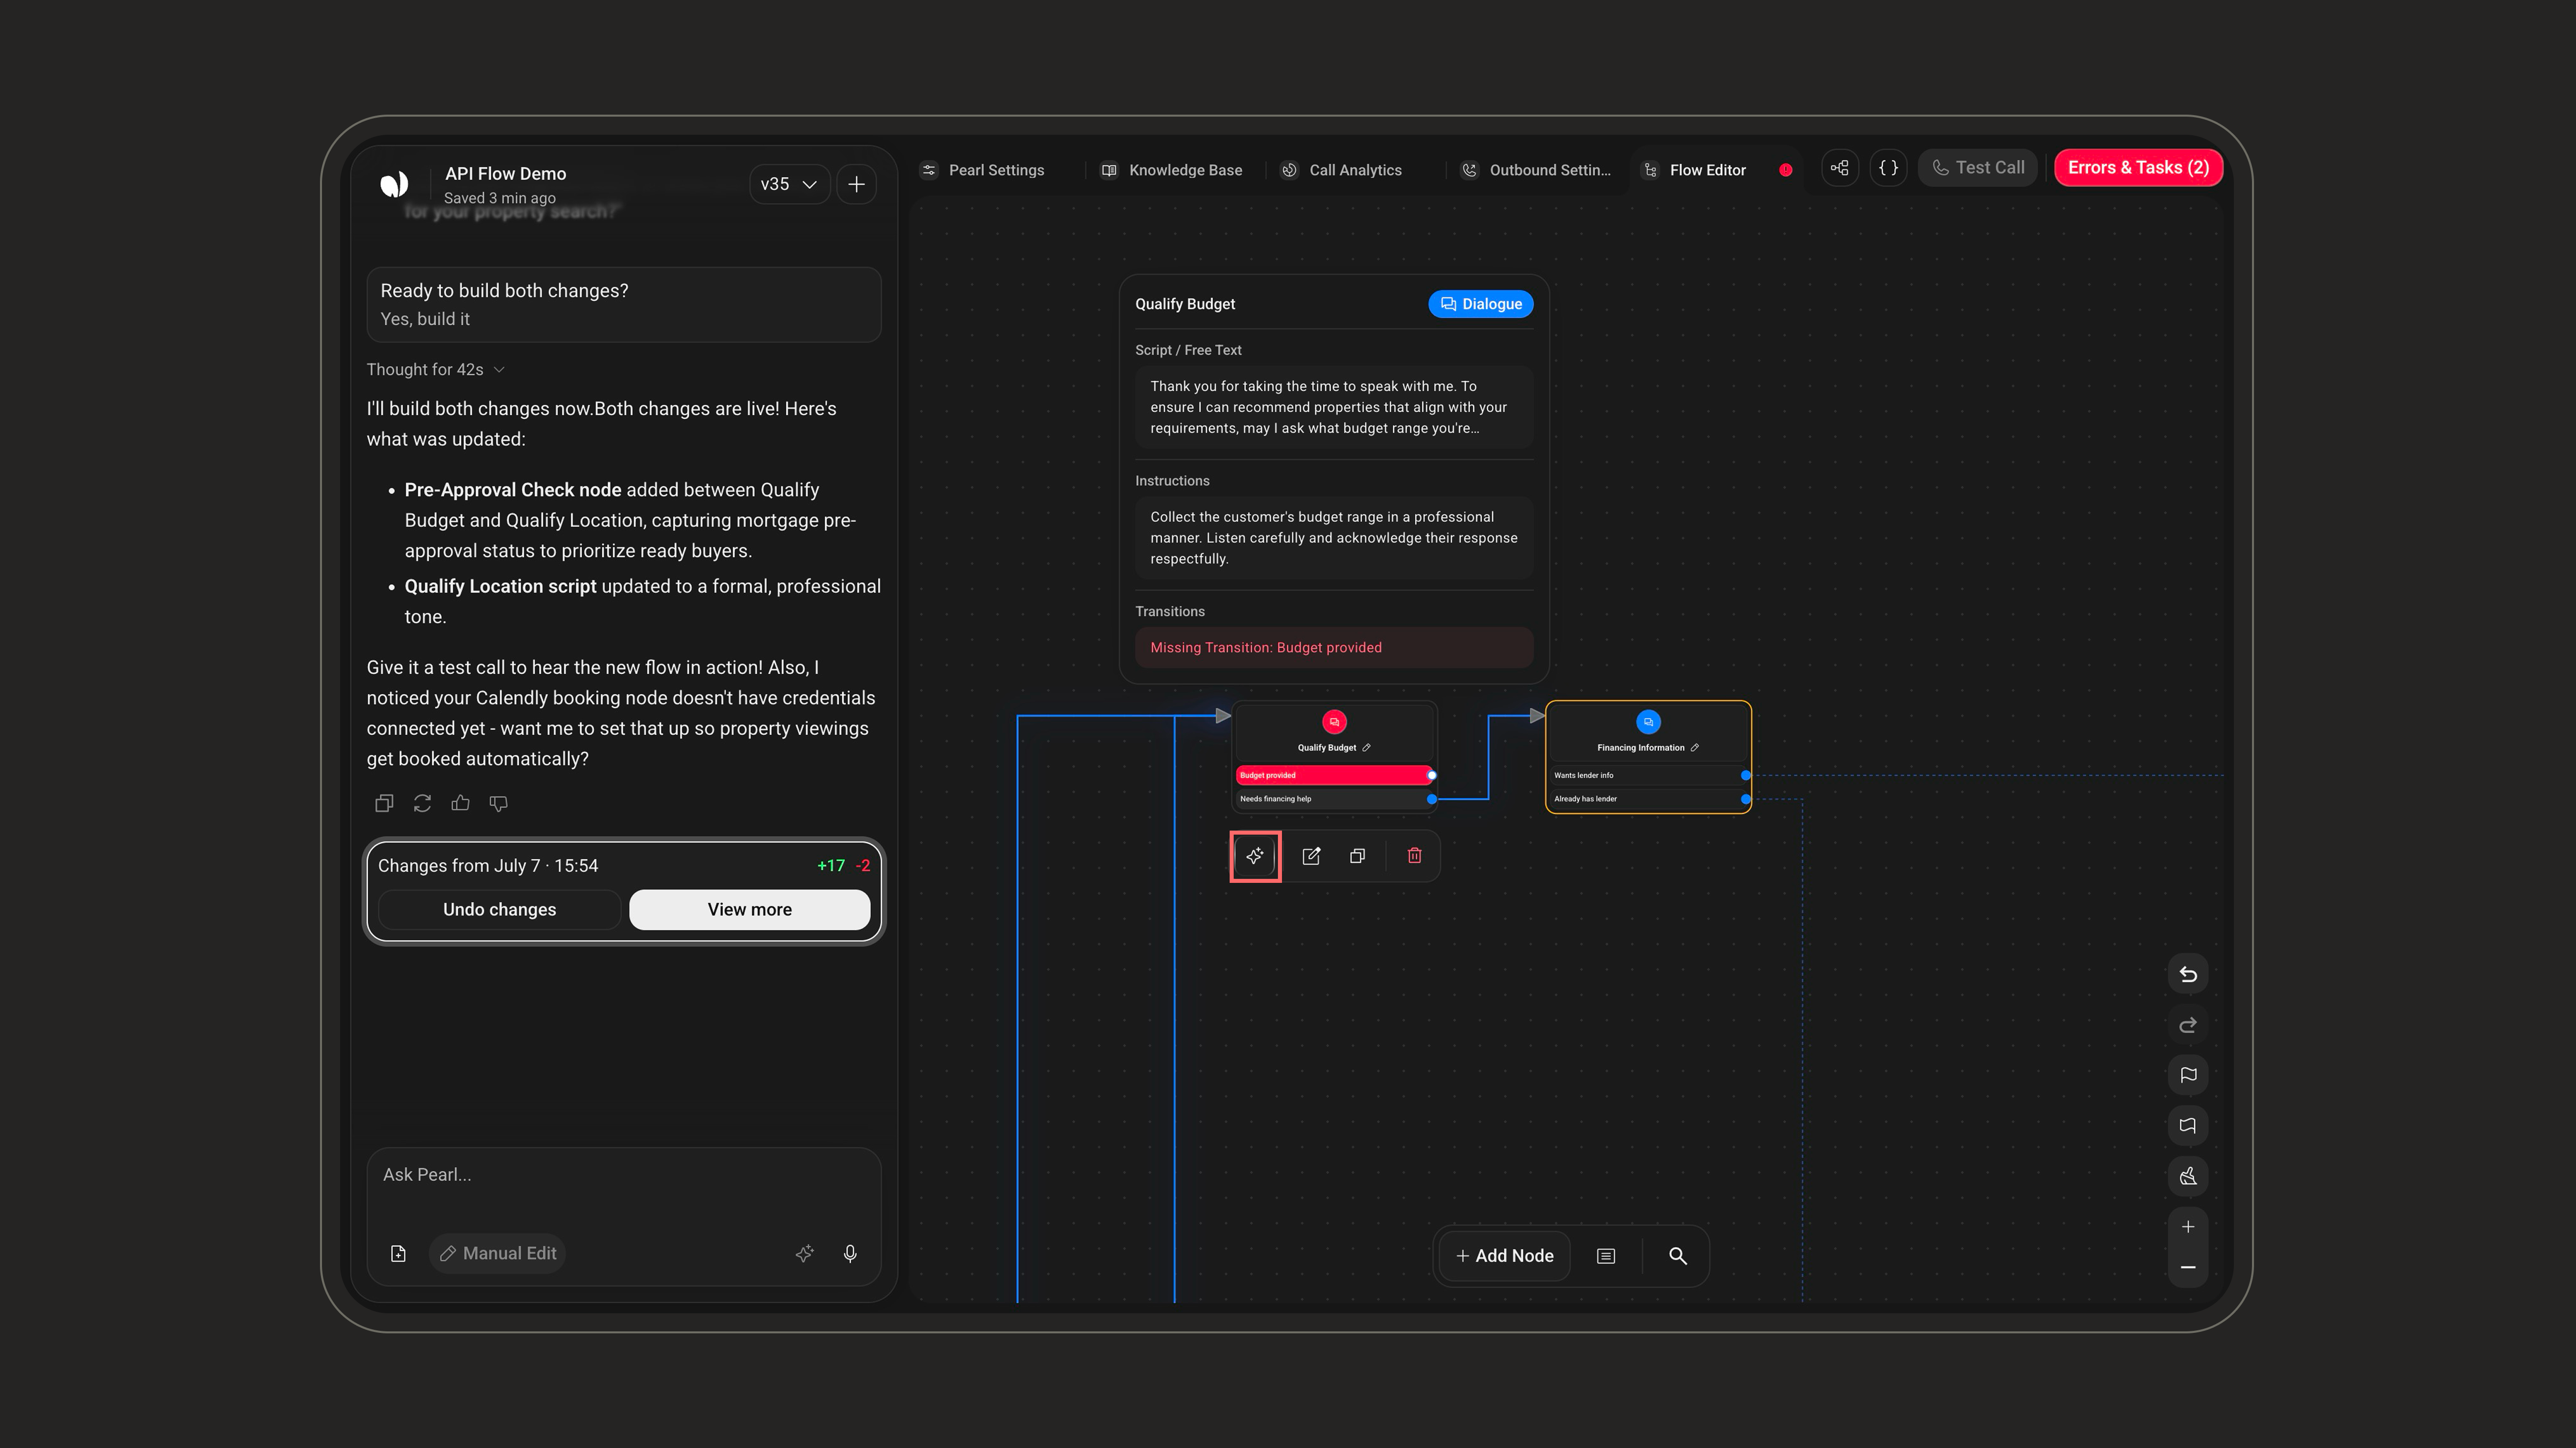Click the Financing Information node icon
Image resolution: width=2576 pixels, height=1448 pixels.
[x=1648, y=721]
